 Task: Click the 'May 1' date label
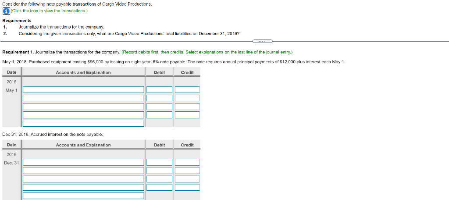coord(11,90)
